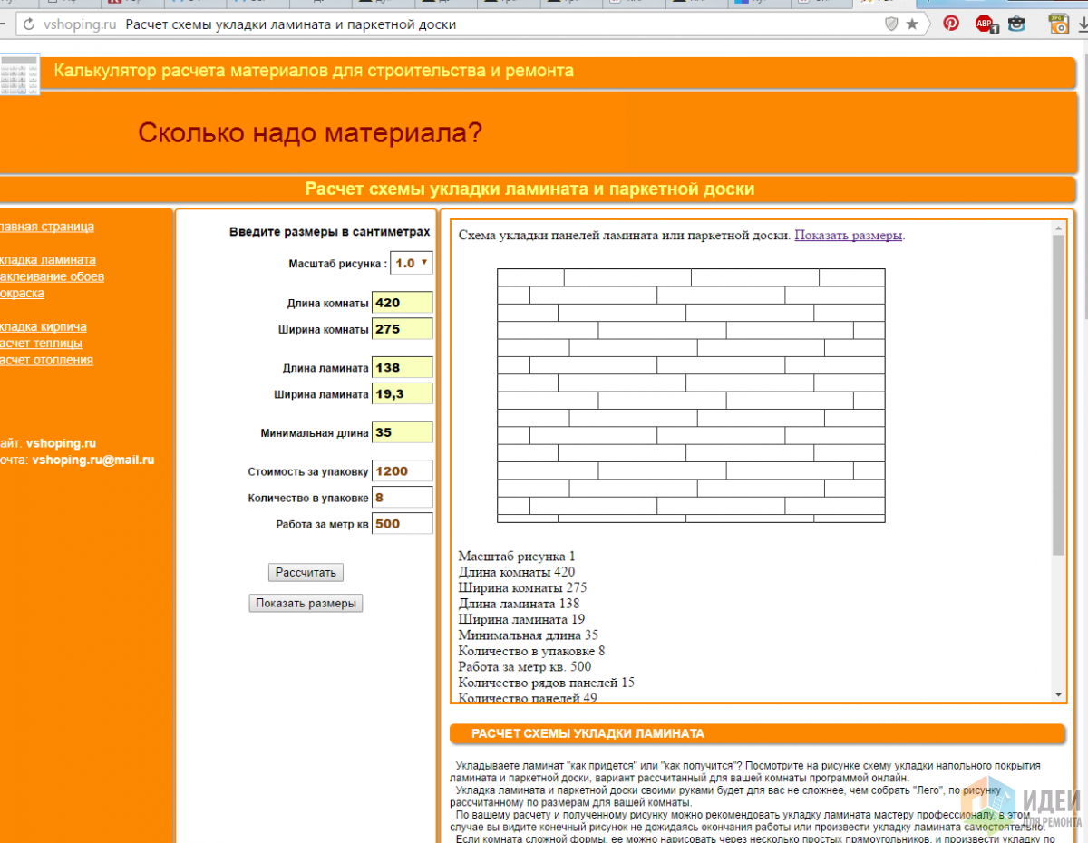Click the scheme panel scrollbar down arrow
The image size is (1088, 843).
[1058, 694]
